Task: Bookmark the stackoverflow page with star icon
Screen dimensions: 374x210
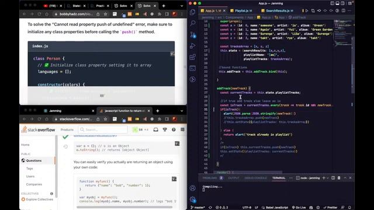Action: tap(105, 119)
